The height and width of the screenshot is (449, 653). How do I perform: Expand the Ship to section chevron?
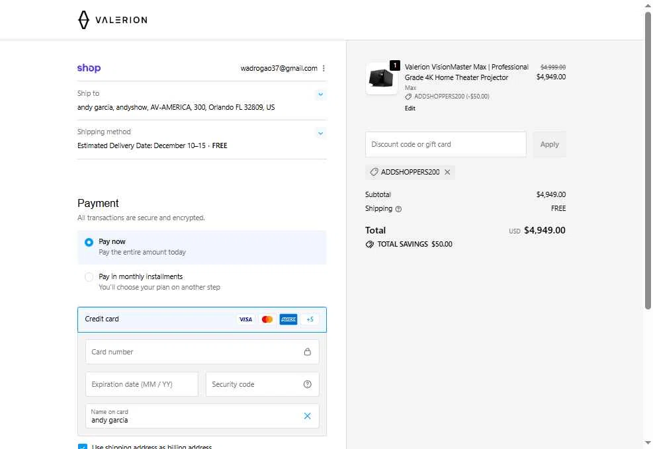321,94
